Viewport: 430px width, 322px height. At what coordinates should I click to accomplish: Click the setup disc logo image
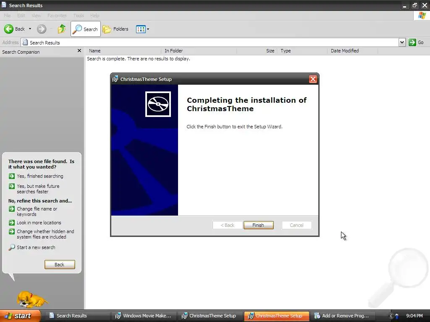[158, 104]
